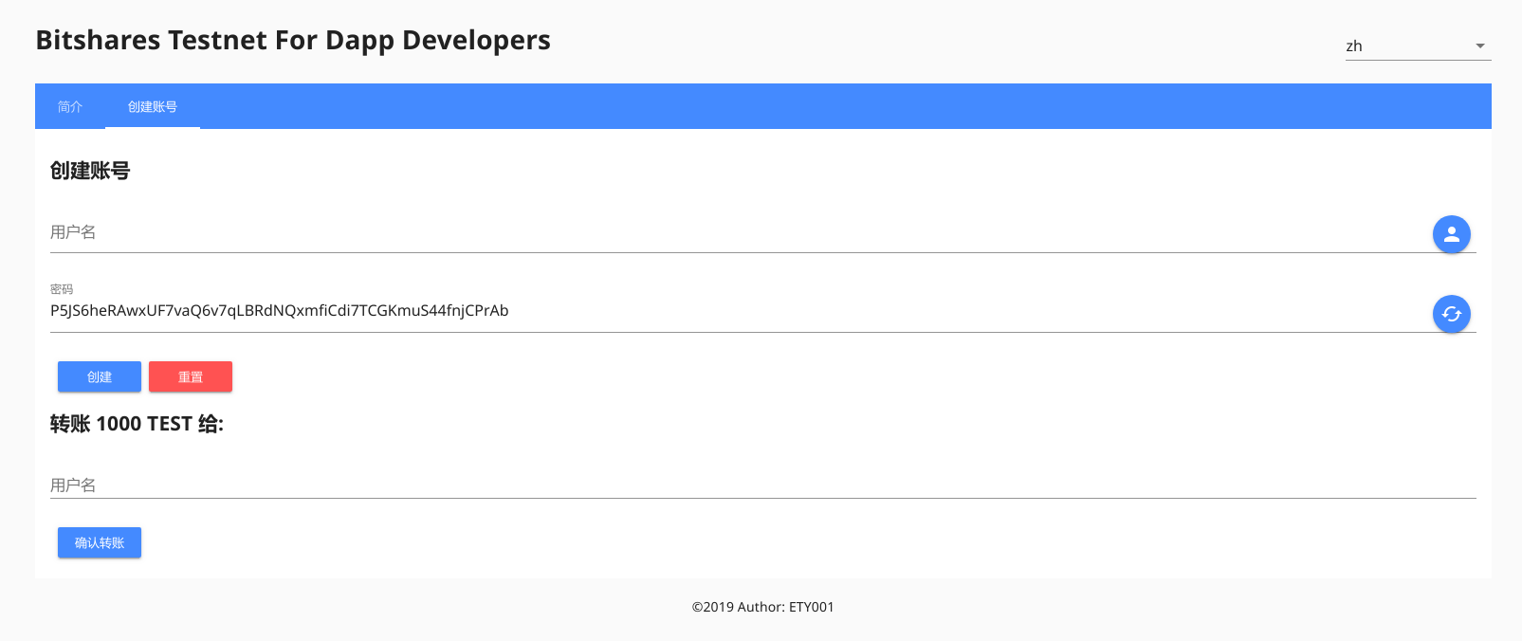Click the 转账 1000 TEST 给 heading
The width and height of the screenshot is (1522, 641).
point(137,424)
